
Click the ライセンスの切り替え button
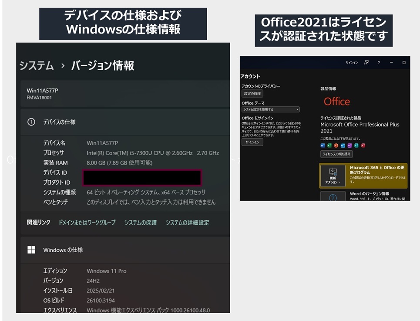(336, 154)
